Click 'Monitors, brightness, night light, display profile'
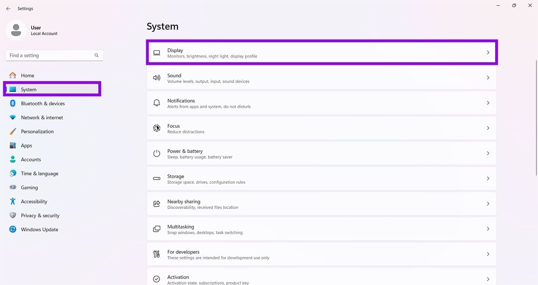This screenshot has width=538, height=285. tap(212, 56)
